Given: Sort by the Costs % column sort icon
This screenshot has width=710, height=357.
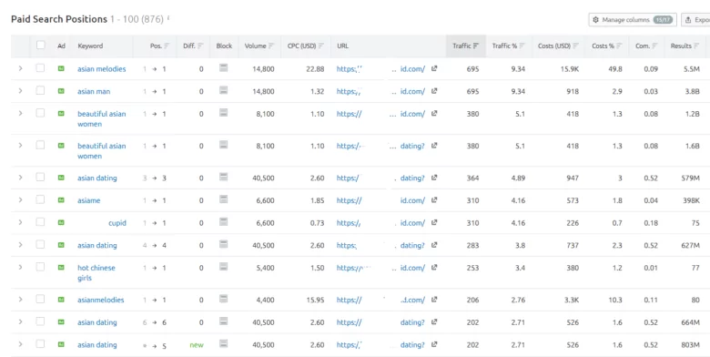Looking at the screenshot, I should click(619, 46).
